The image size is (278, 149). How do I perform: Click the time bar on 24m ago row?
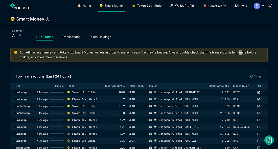tap(57, 92)
